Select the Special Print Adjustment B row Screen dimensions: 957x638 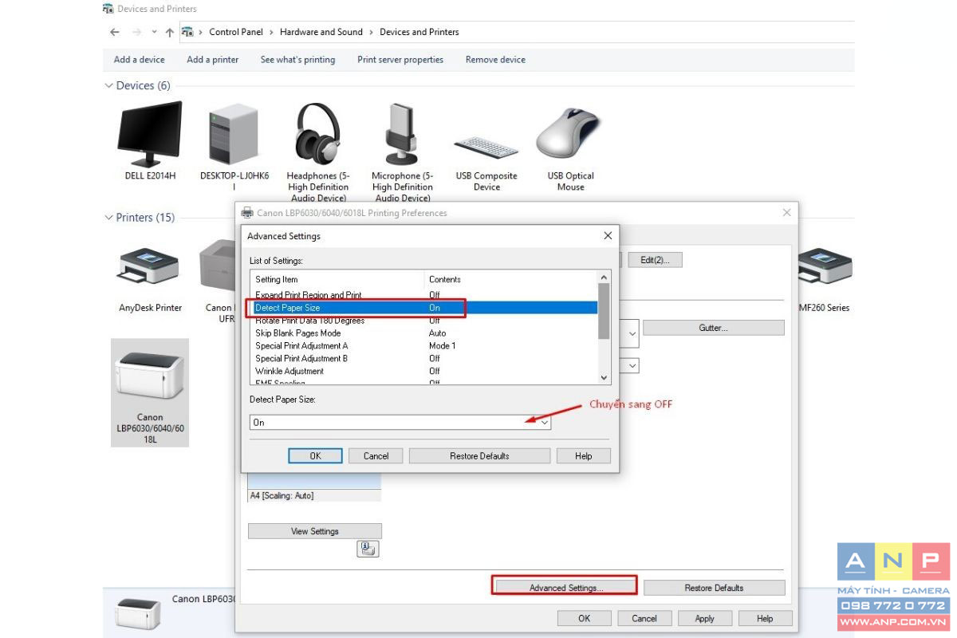point(423,359)
